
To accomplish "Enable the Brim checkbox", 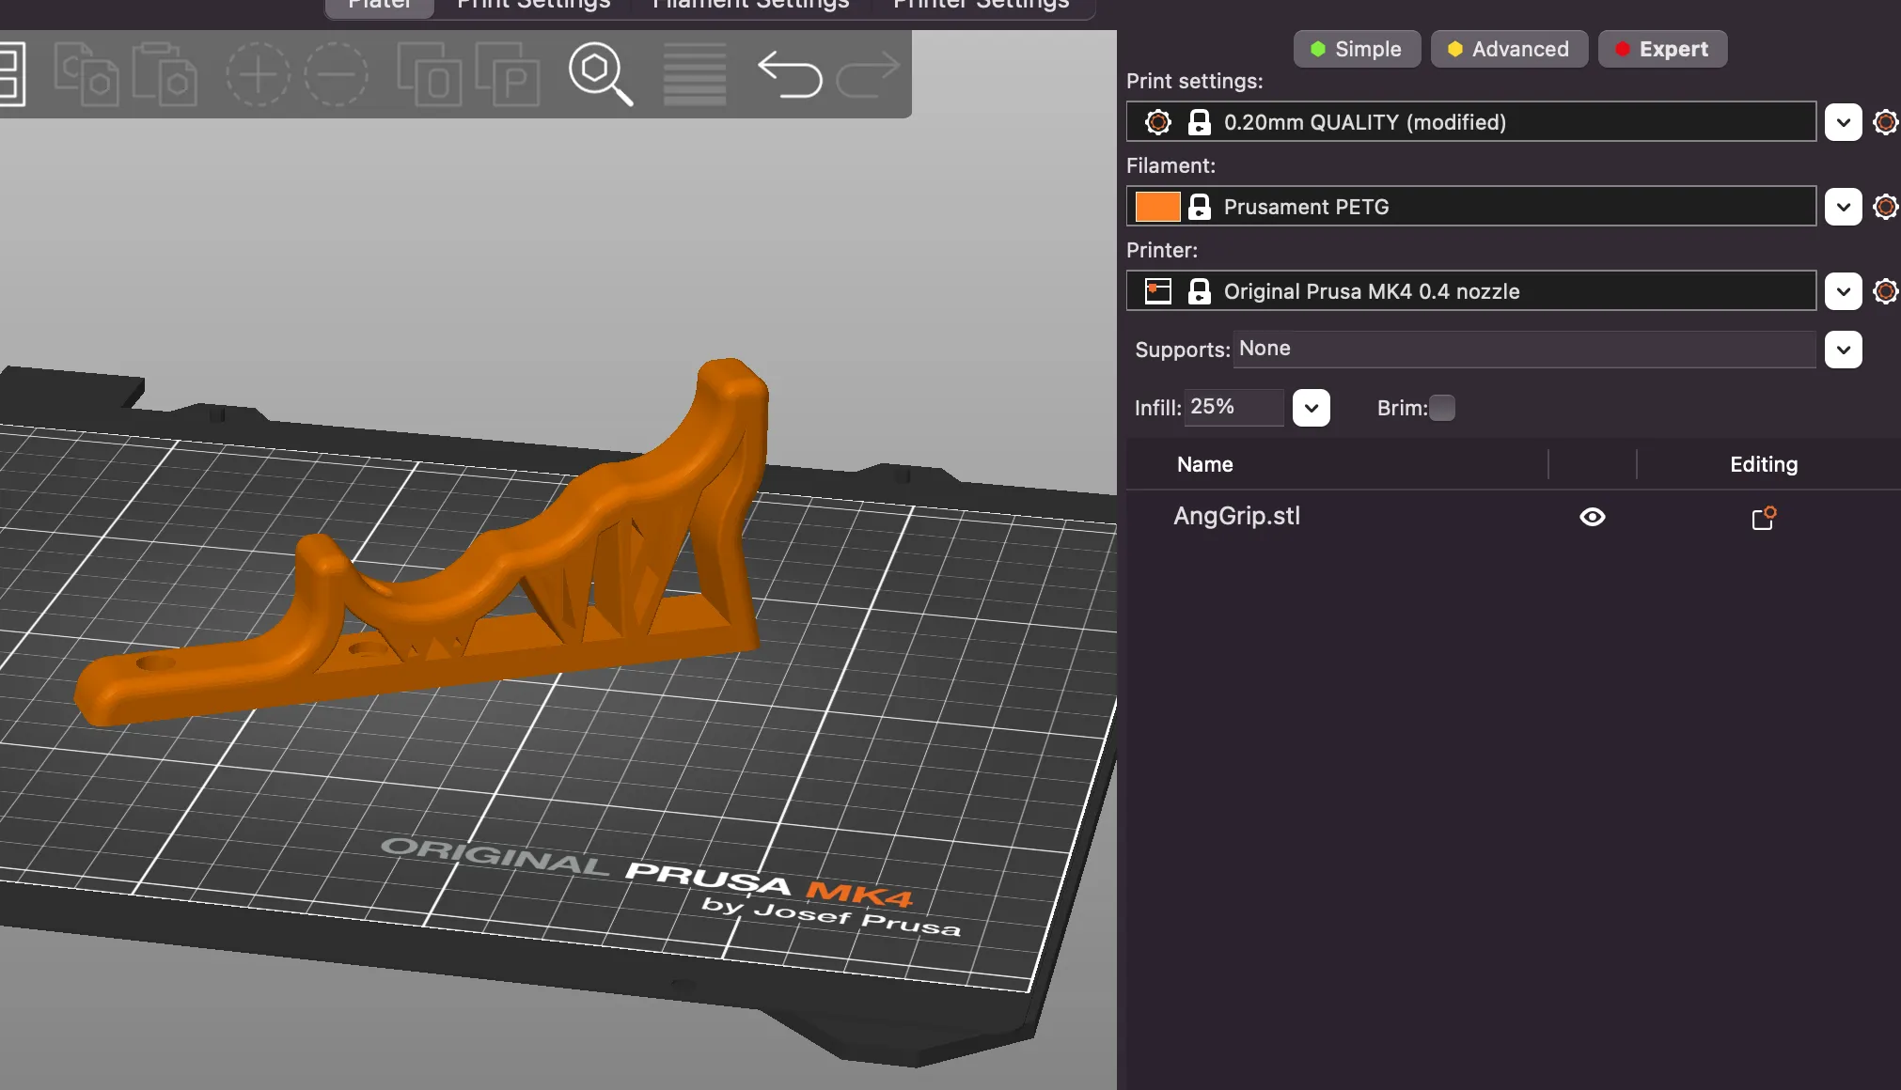I will (1441, 408).
